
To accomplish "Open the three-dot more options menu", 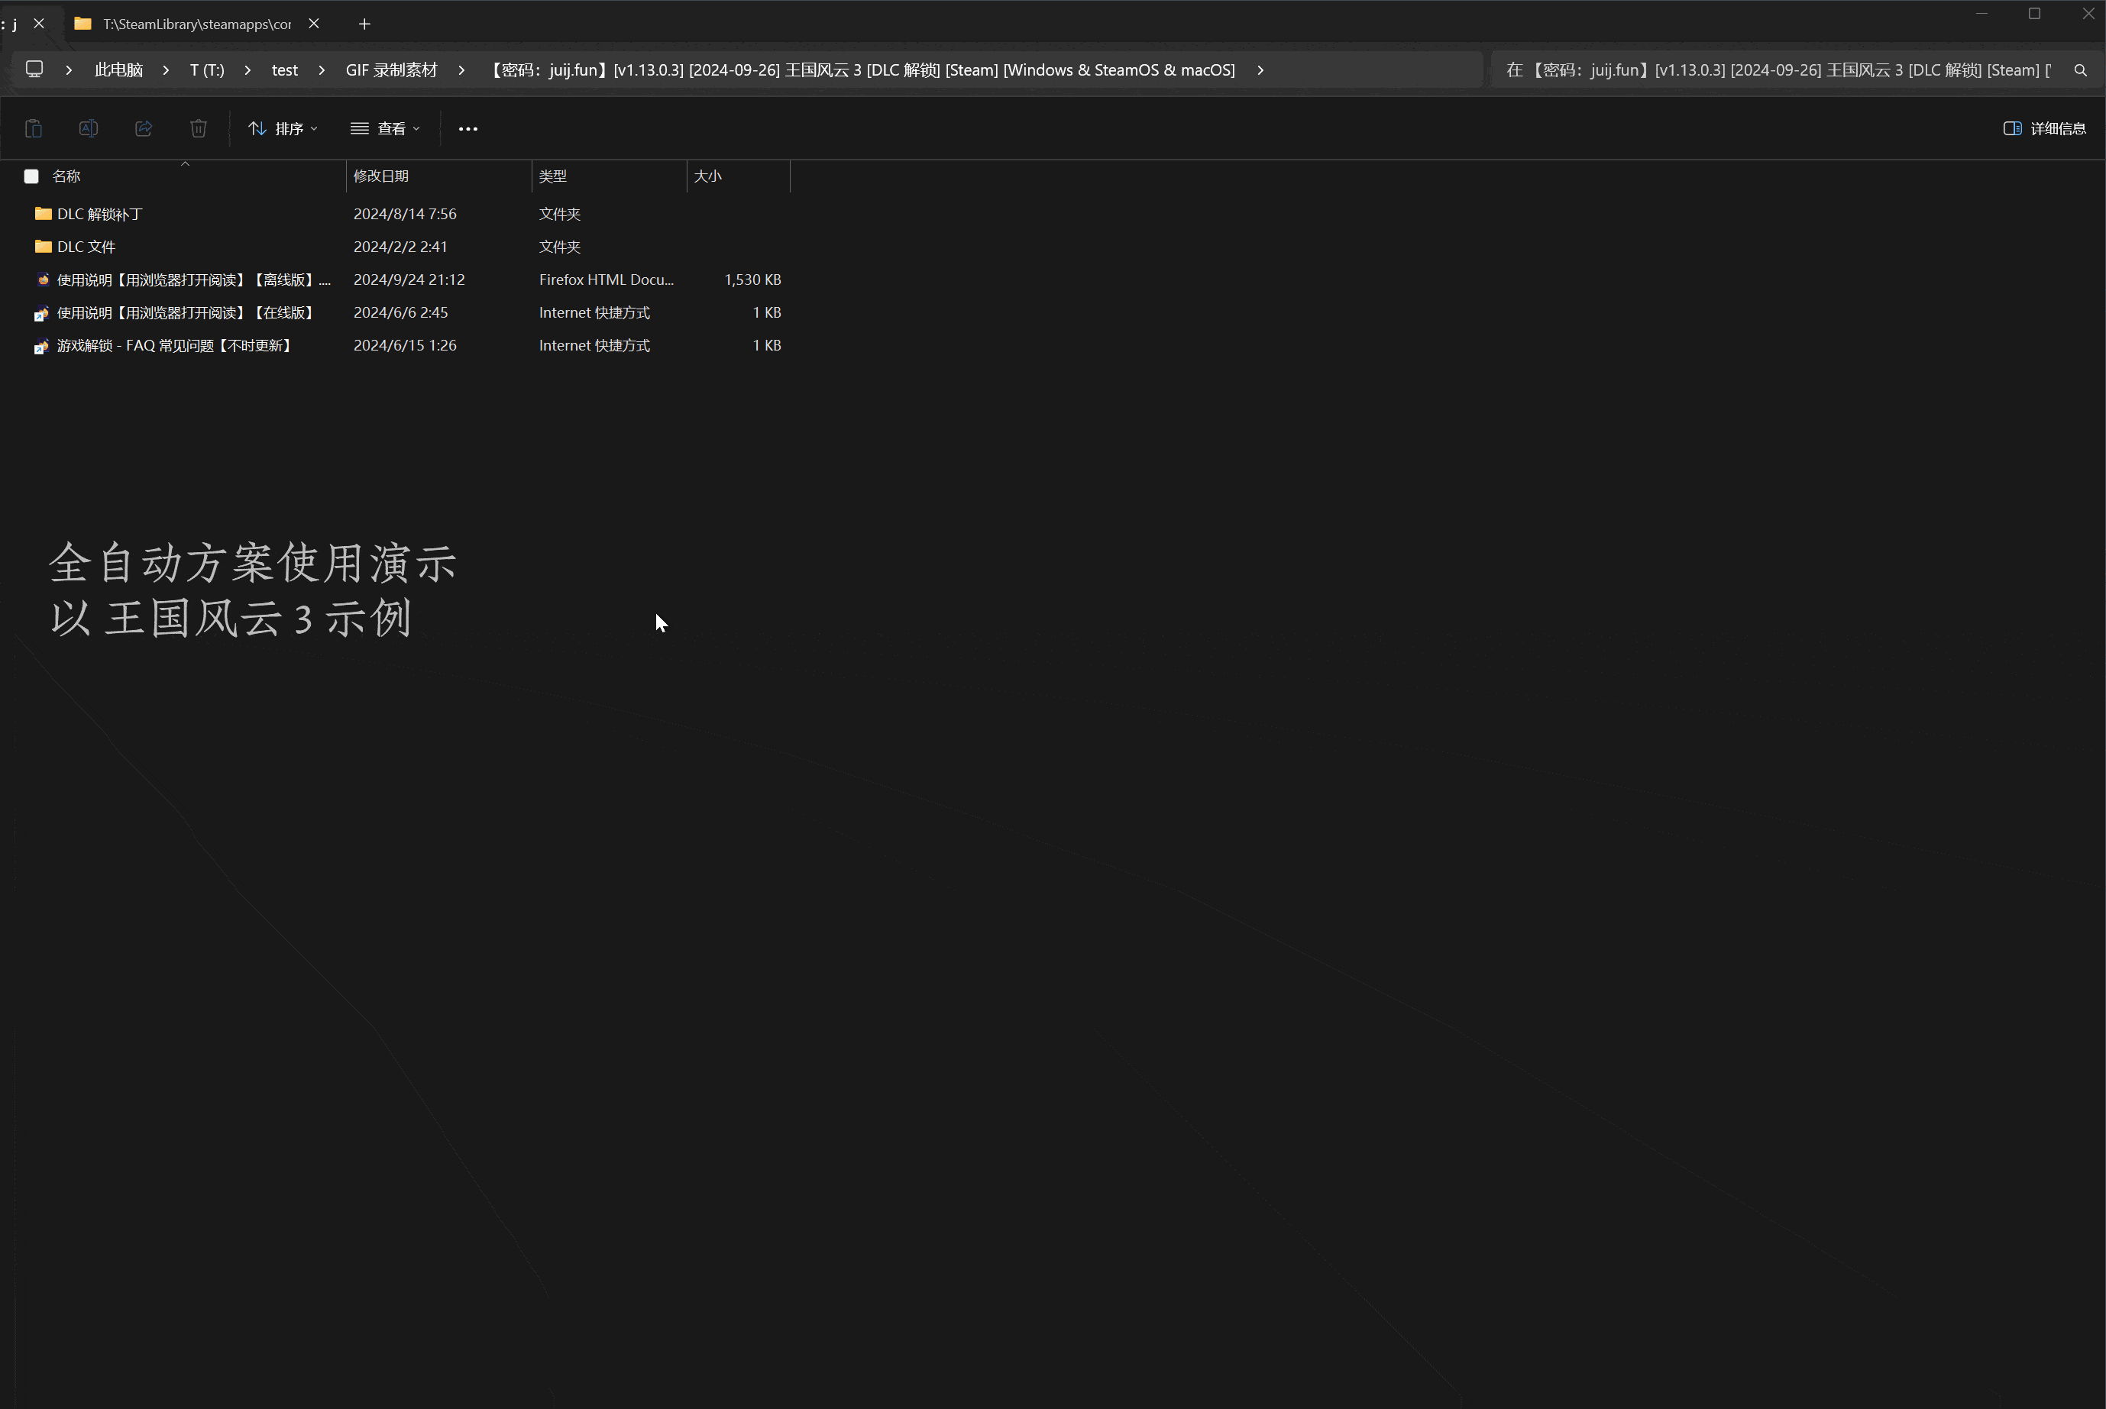I will click(x=468, y=128).
